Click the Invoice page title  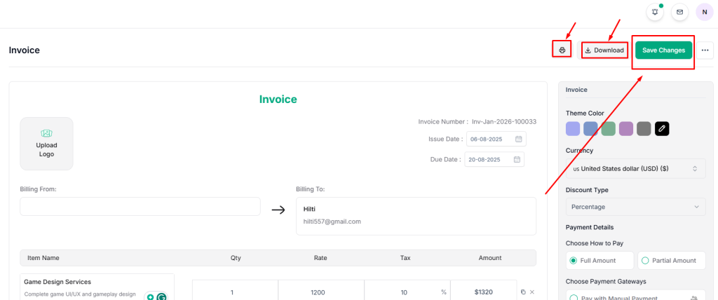(x=25, y=50)
